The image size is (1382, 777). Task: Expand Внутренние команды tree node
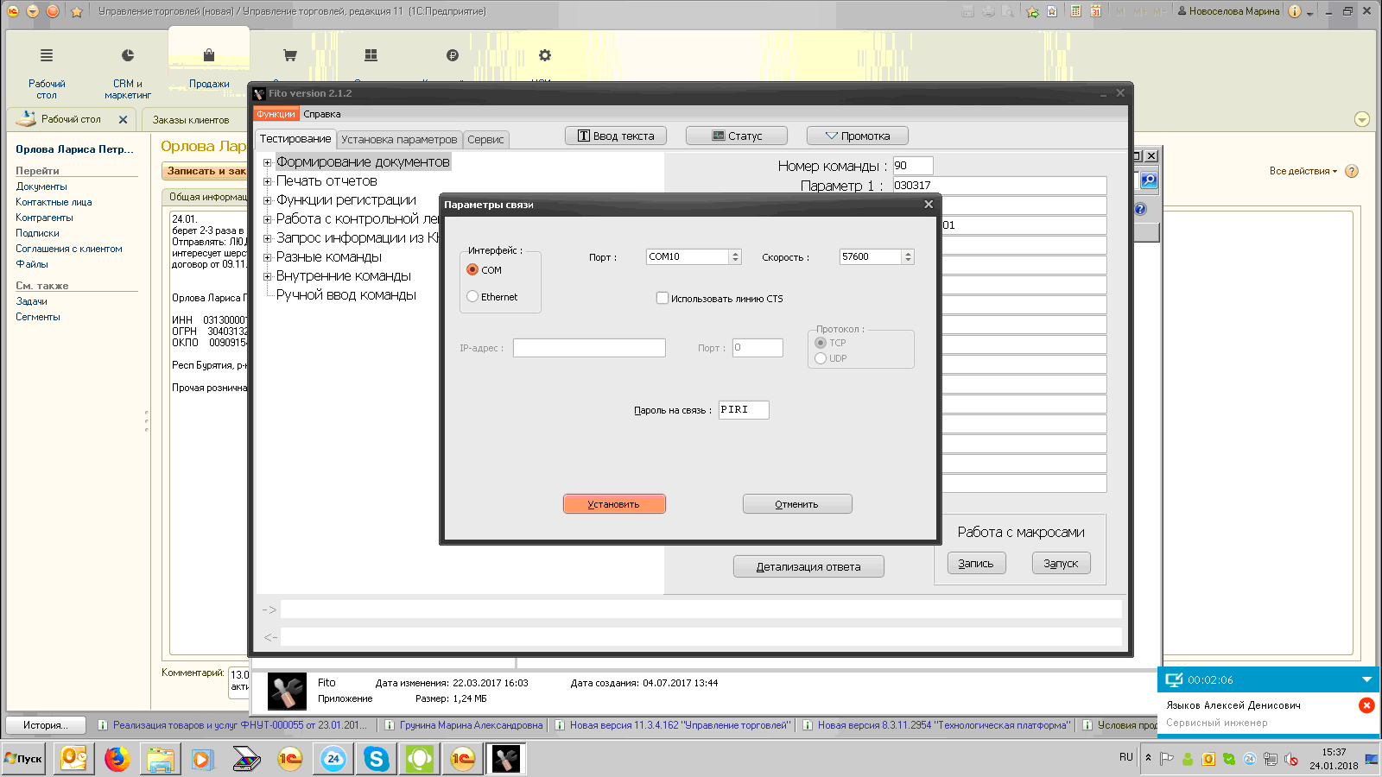[x=268, y=276]
